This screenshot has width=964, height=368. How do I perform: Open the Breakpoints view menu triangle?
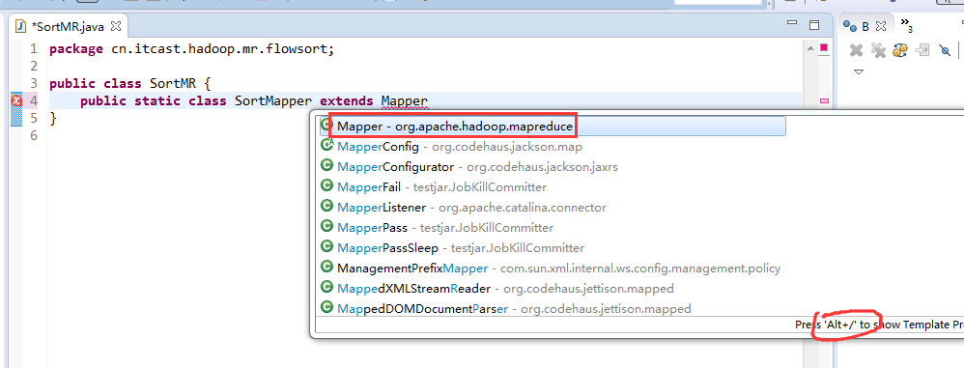(x=859, y=72)
